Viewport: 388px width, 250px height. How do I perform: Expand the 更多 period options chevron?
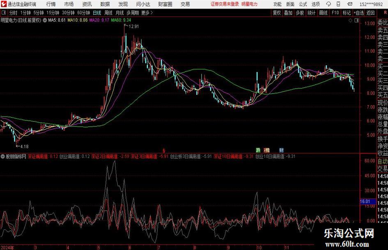click(152, 13)
